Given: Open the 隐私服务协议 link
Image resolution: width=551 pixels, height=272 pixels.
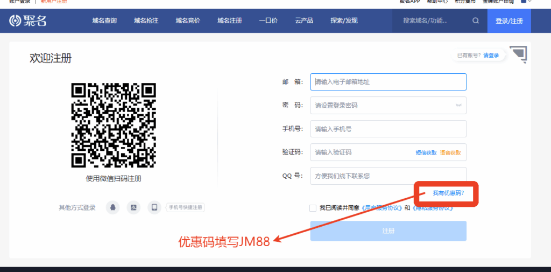Looking at the screenshot, I should (433, 208).
